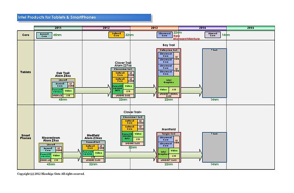Select the 2012 year column header
294x193 pixels.
tap(106, 28)
